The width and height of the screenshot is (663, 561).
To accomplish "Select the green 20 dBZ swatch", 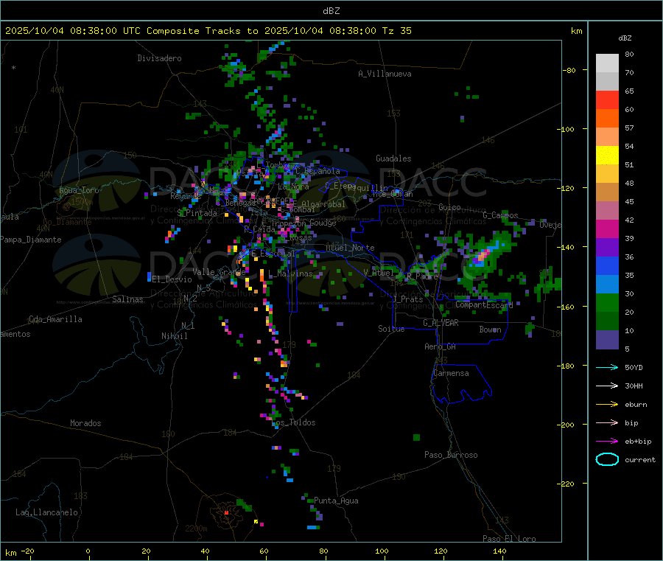I will coord(607,302).
